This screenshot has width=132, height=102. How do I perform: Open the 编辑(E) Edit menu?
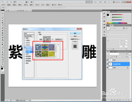click(x=9, y=5)
